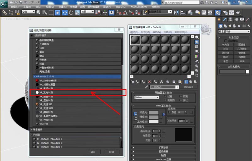Click red X Reset Map/Mtl icon

click(149, 82)
